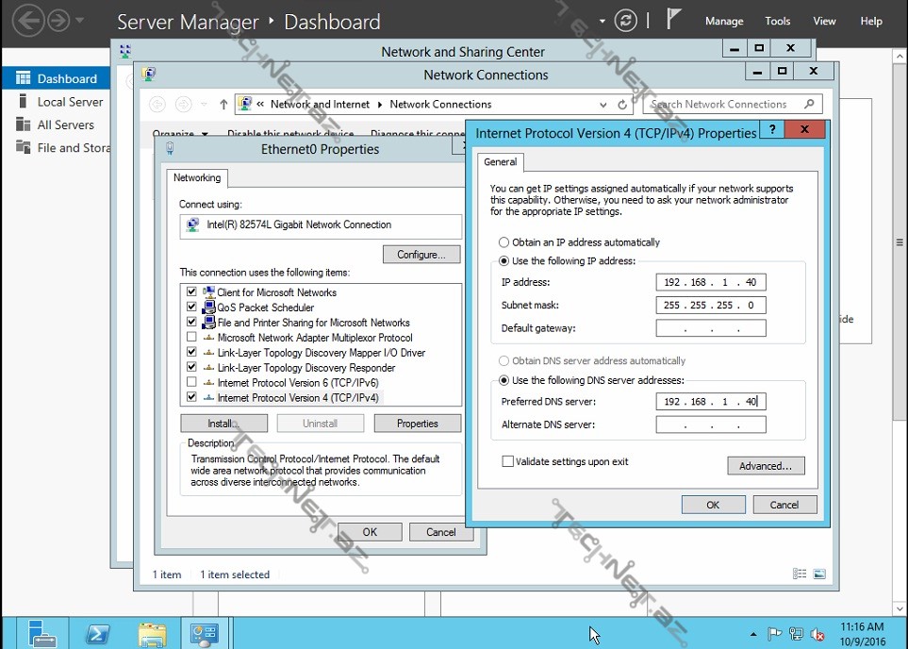Click the Advanced... button
The image size is (908, 649).
tap(765, 466)
